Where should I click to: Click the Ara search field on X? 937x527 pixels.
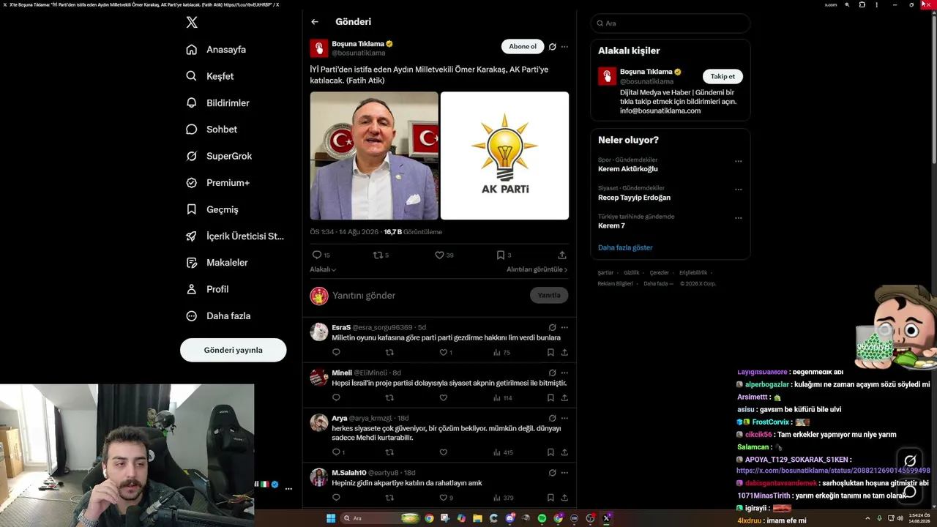pos(671,23)
